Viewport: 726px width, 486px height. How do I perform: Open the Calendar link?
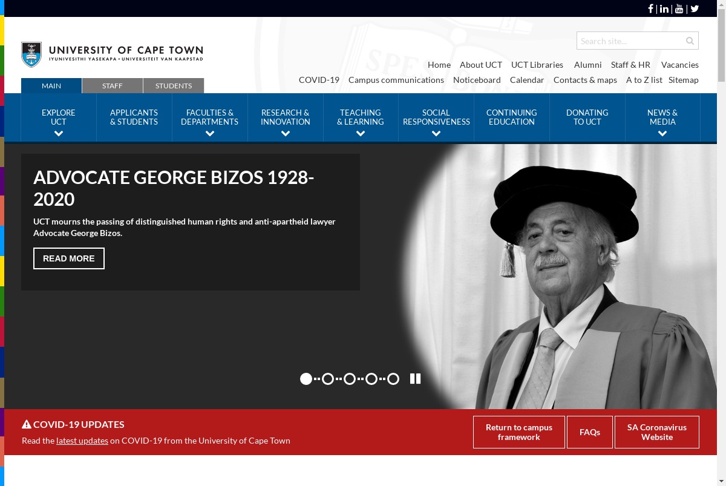click(527, 80)
